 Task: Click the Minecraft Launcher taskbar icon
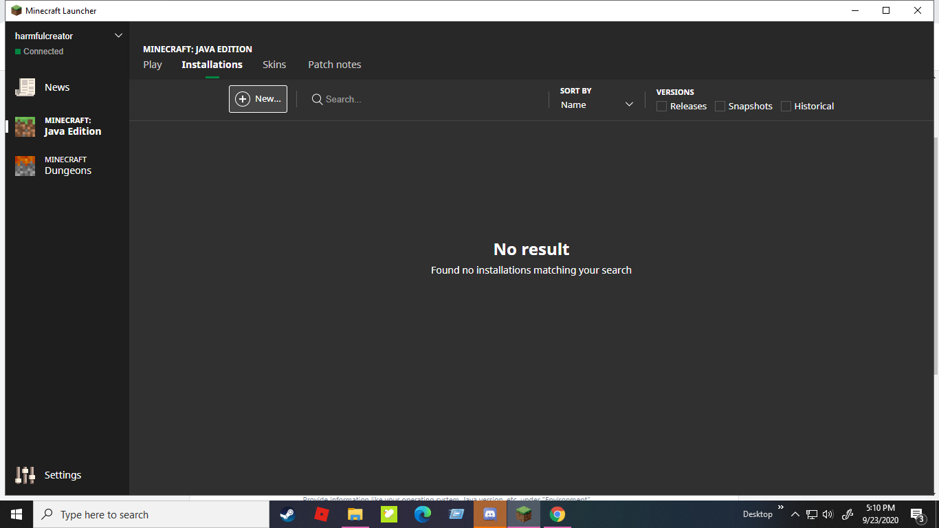[524, 514]
